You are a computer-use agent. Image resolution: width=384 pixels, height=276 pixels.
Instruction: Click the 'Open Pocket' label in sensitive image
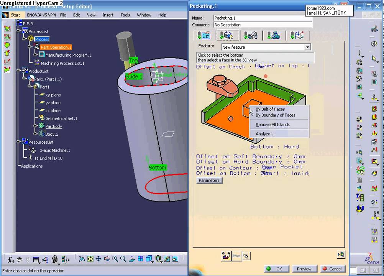coord(282,167)
